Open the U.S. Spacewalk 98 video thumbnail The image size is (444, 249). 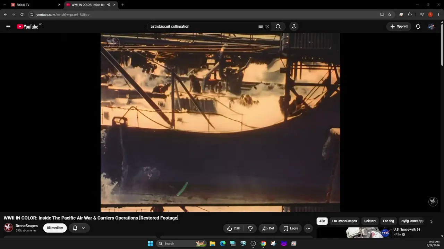pyautogui.click(x=354, y=233)
